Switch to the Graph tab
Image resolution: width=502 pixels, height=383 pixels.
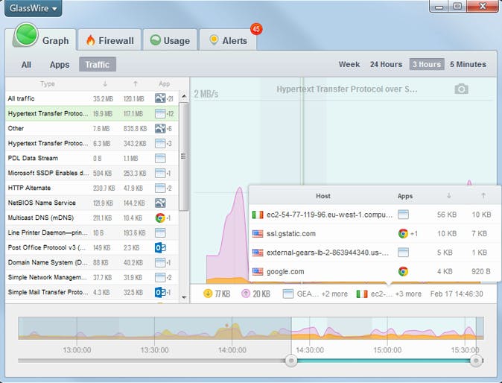[x=42, y=39]
